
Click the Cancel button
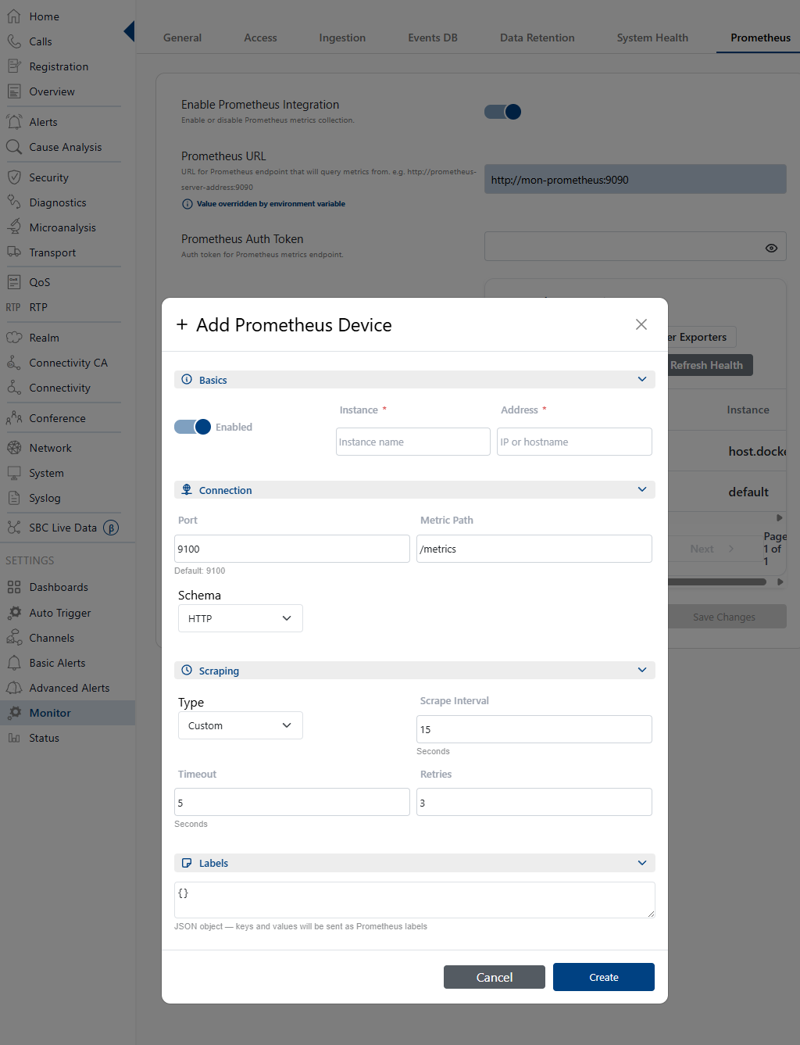[x=495, y=977]
